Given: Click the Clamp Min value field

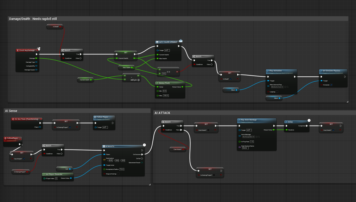Looking at the screenshot, I should (x=164, y=91).
